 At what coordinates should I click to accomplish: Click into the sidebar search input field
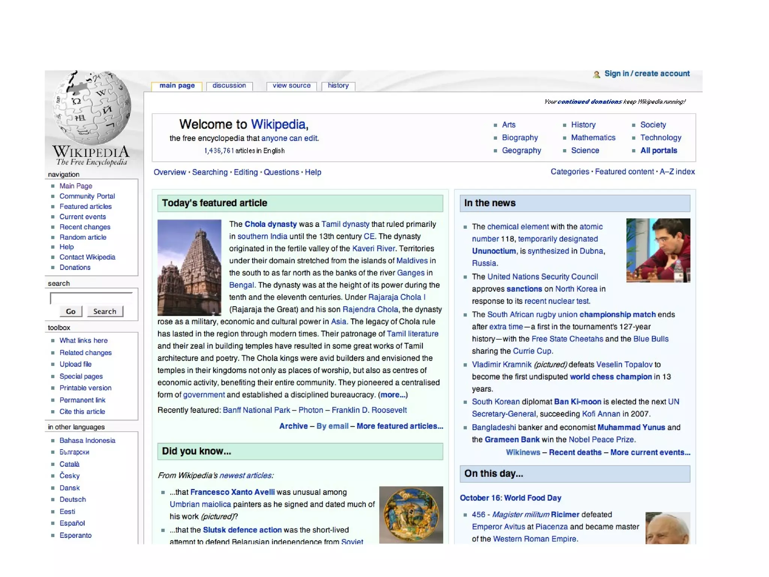(91, 298)
